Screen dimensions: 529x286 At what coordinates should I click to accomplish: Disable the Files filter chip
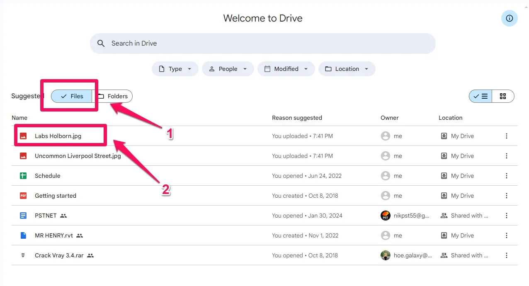click(71, 96)
